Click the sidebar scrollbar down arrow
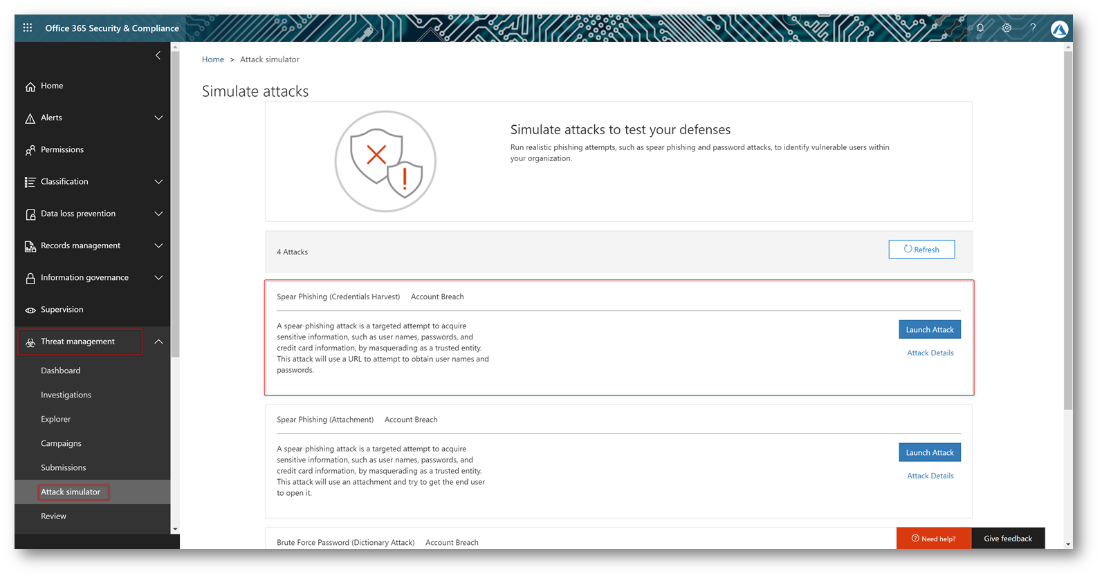The width and height of the screenshot is (1102, 578). (x=175, y=529)
